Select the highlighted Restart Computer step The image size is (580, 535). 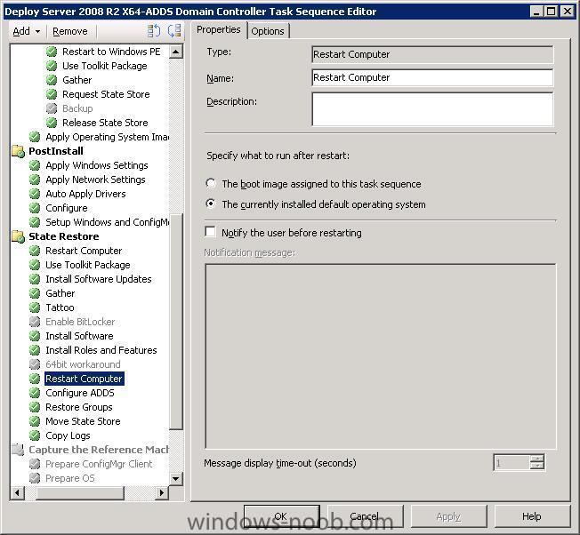point(84,379)
